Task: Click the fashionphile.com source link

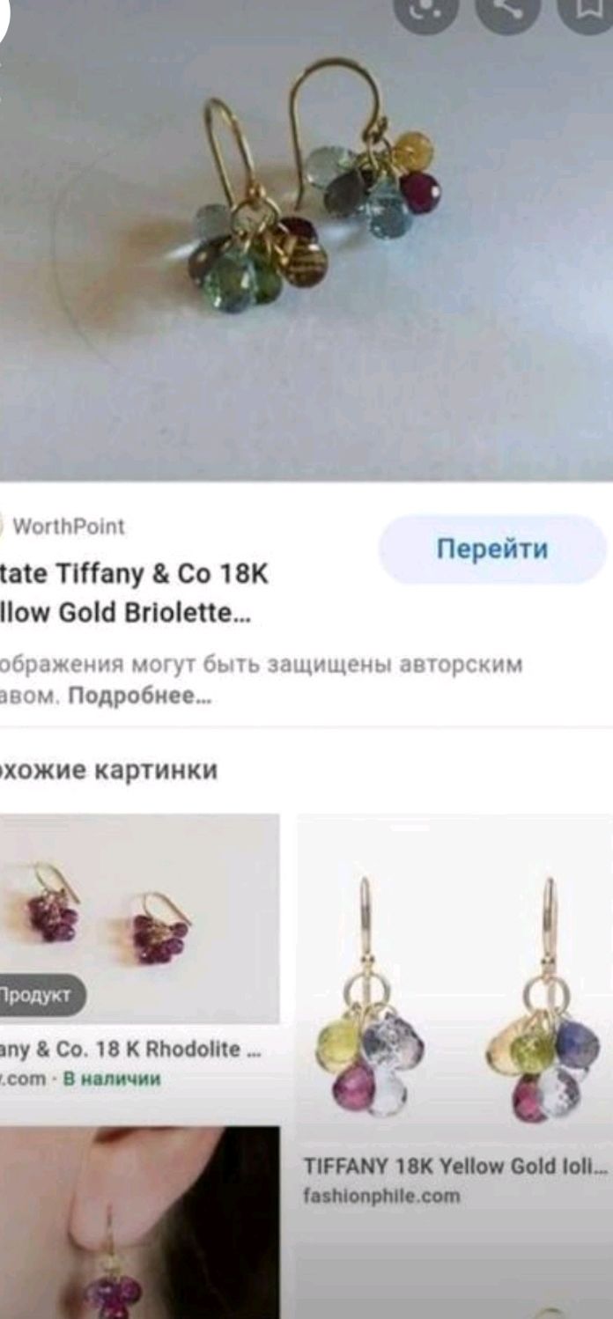Action: pyautogui.click(x=381, y=1196)
